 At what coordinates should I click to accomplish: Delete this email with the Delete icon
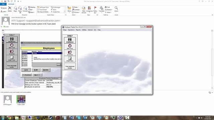tap(10, 9)
